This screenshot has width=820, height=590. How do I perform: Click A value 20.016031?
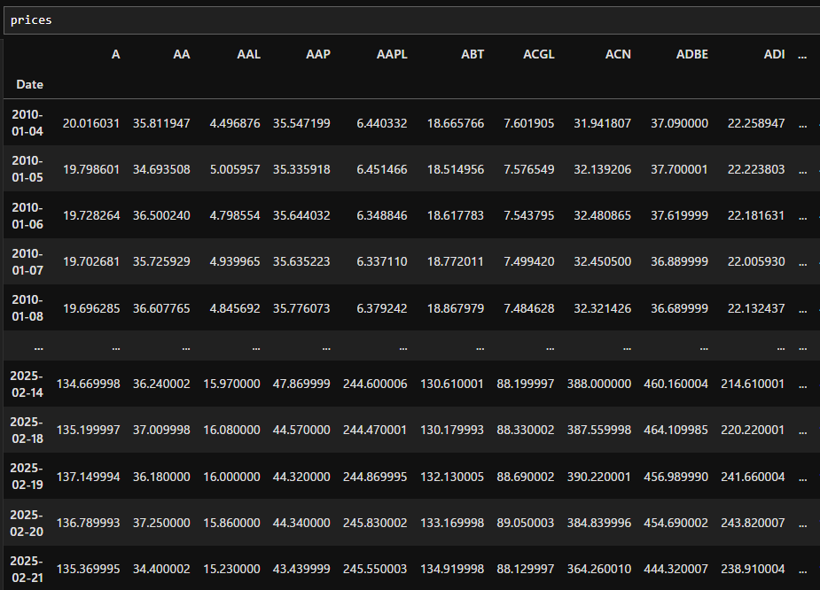click(91, 123)
